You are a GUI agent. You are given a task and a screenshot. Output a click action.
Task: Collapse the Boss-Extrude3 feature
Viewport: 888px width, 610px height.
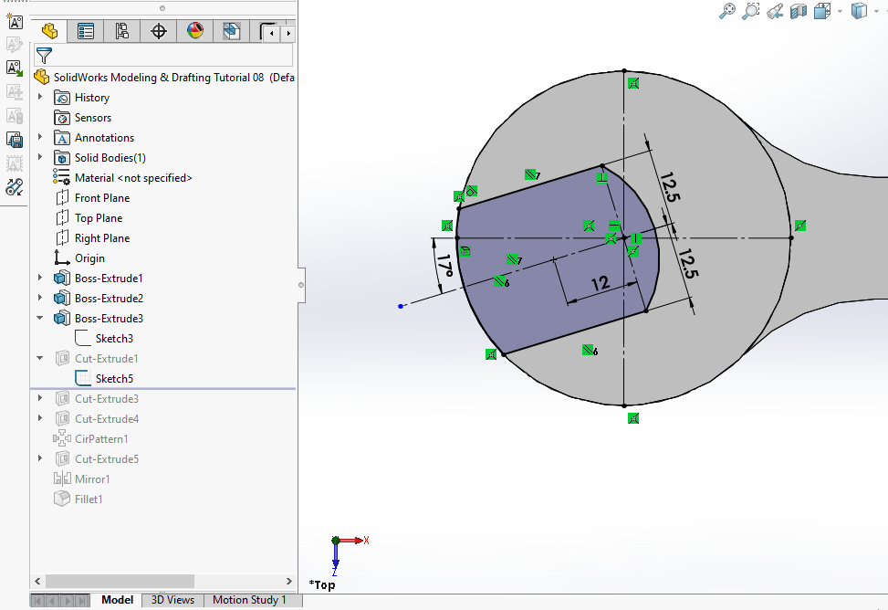[40, 319]
